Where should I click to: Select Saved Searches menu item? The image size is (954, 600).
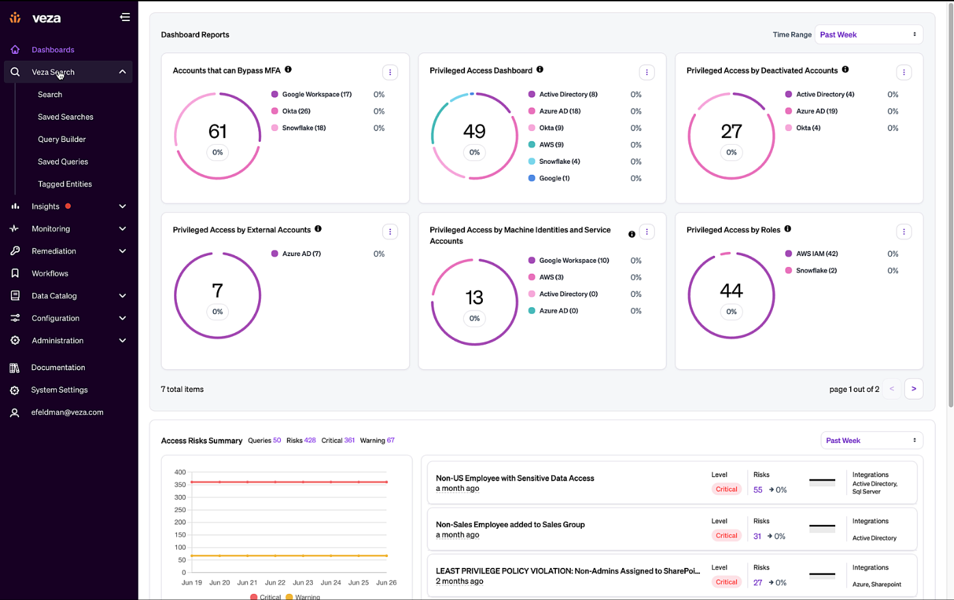click(66, 117)
